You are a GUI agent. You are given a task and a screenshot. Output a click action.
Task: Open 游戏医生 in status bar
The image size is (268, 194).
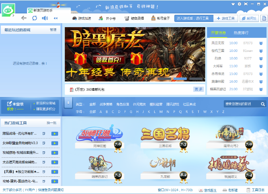[x=208, y=190]
